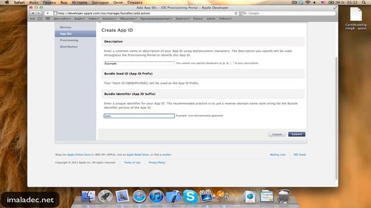Viewport: 371px width, 208px height.
Task: Click the plus add-bookmark button
Action: coord(48,13)
